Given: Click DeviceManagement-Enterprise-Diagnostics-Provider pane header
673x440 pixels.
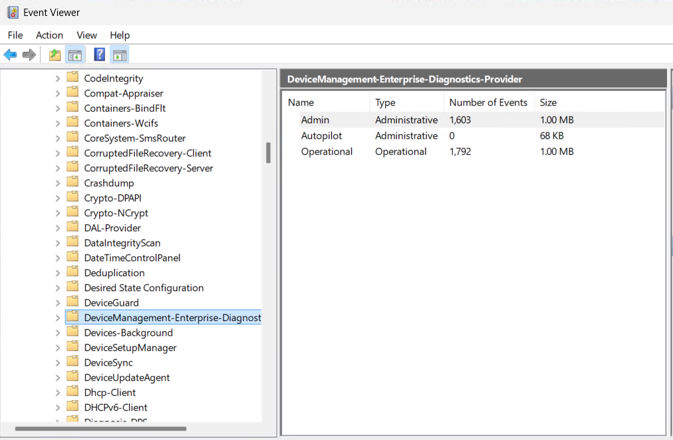Looking at the screenshot, I should pos(473,79).
